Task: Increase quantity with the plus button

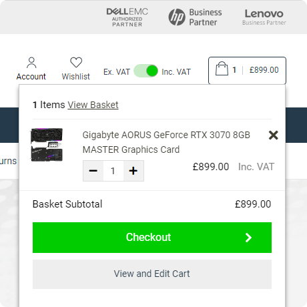Action: click(133, 171)
